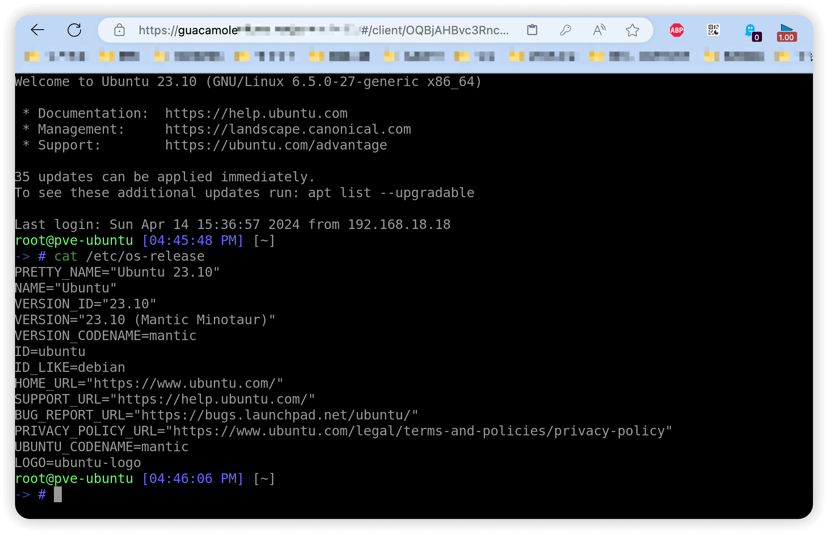View site info via the lock icon
Image resolution: width=828 pixels, height=534 pixels.
119,30
